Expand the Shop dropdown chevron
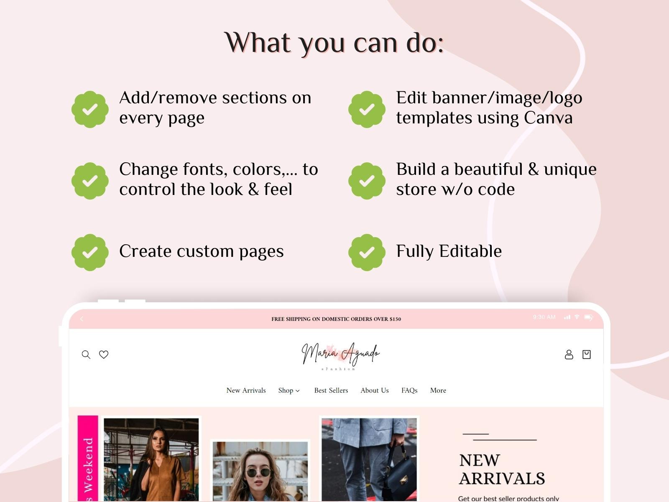This screenshot has width=669, height=502. point(298,391)
